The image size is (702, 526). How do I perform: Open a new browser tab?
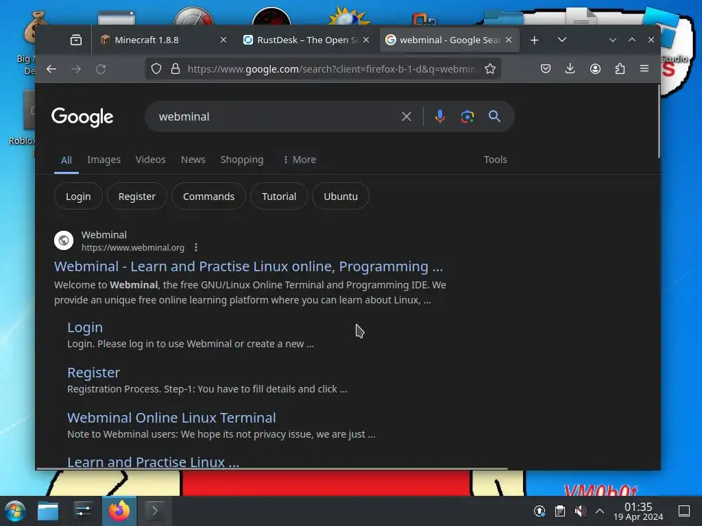tap(534, 40)
